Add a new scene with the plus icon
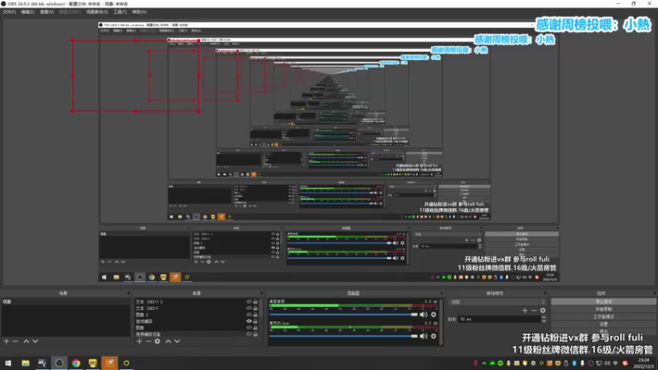Screen dimensions: 658x370 click(7, 341)
